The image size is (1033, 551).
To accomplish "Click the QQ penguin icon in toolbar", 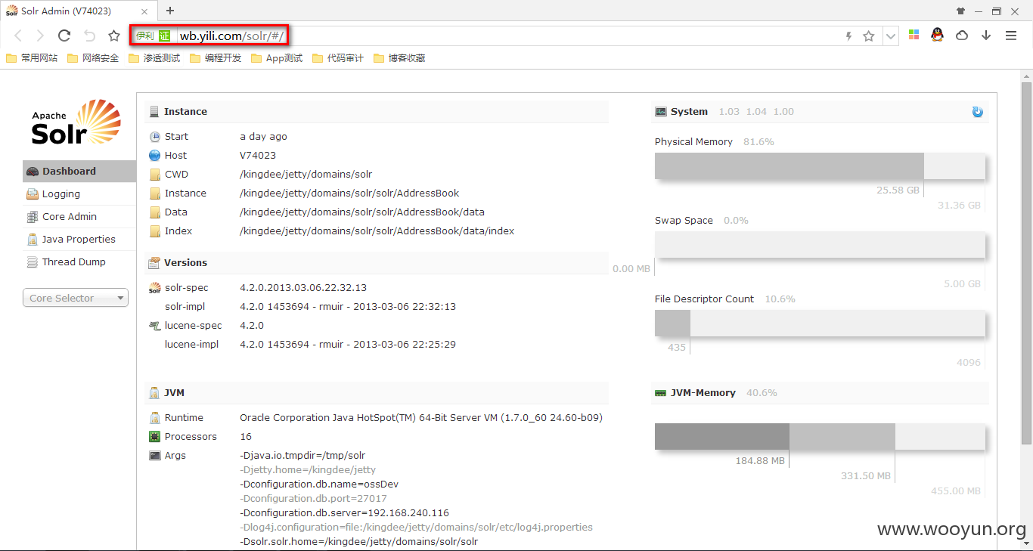I will tap(938, 35).
